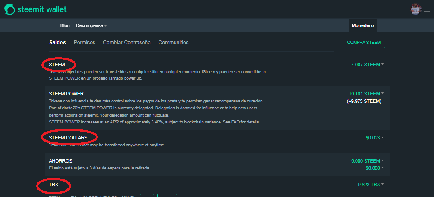434x197 pixels.
Task: Expand the $0.023 Steem Dollars dropdown
Action: 375,138
